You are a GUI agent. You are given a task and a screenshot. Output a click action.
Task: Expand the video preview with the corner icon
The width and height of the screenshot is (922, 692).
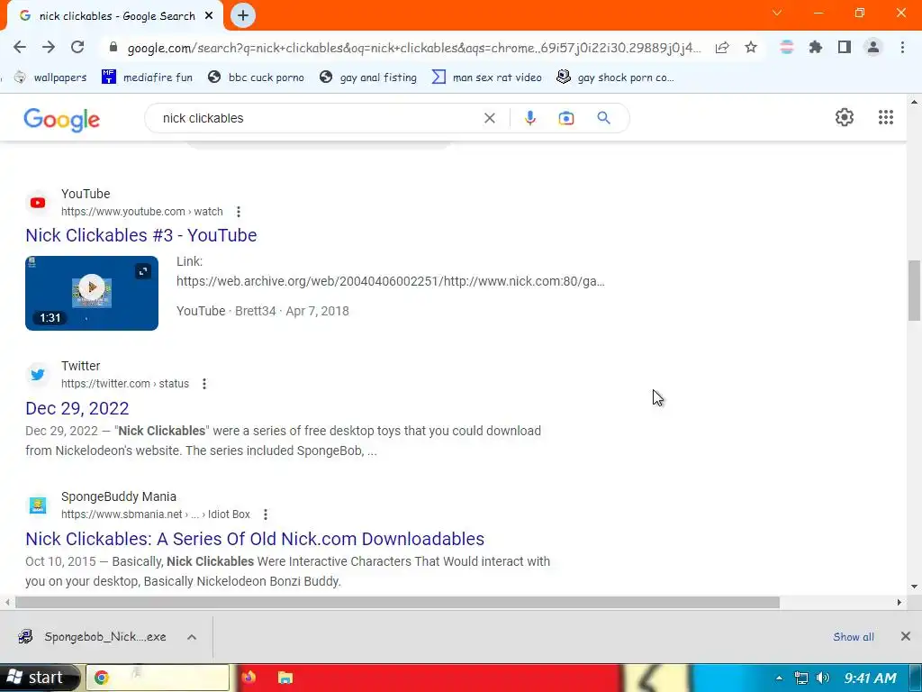(x=143, y=271)
